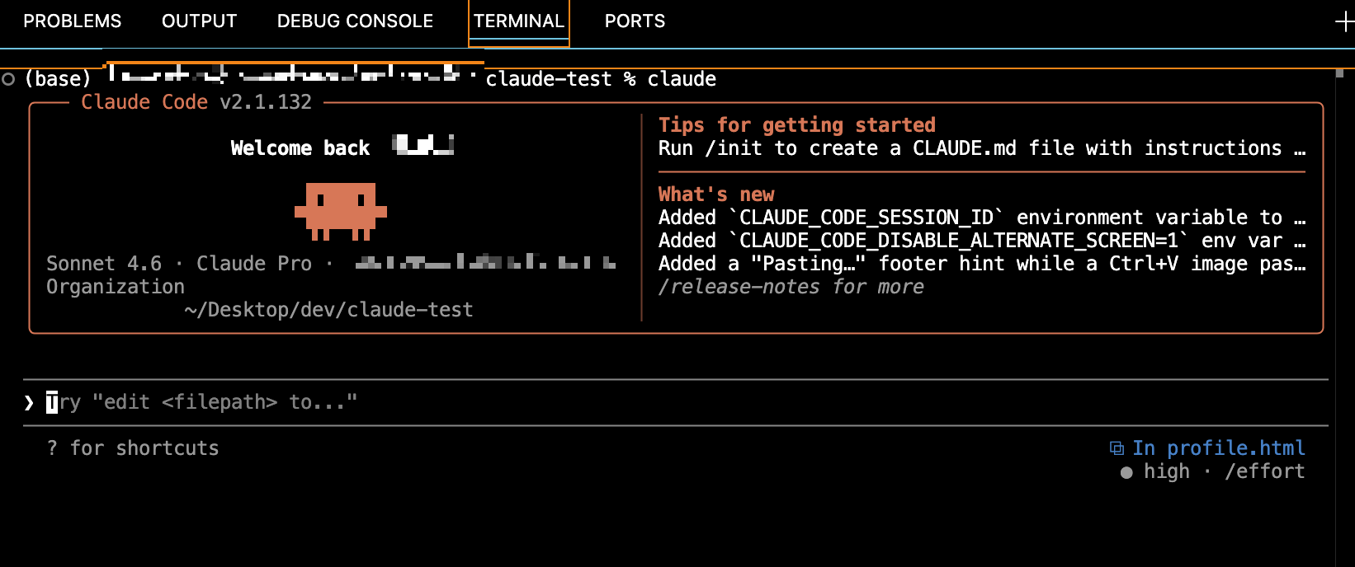Click the CLAUDE_CODE_SESSION_ID release note line
The height and width of the screenshot is (567, 1355).
tap(982, 218)
